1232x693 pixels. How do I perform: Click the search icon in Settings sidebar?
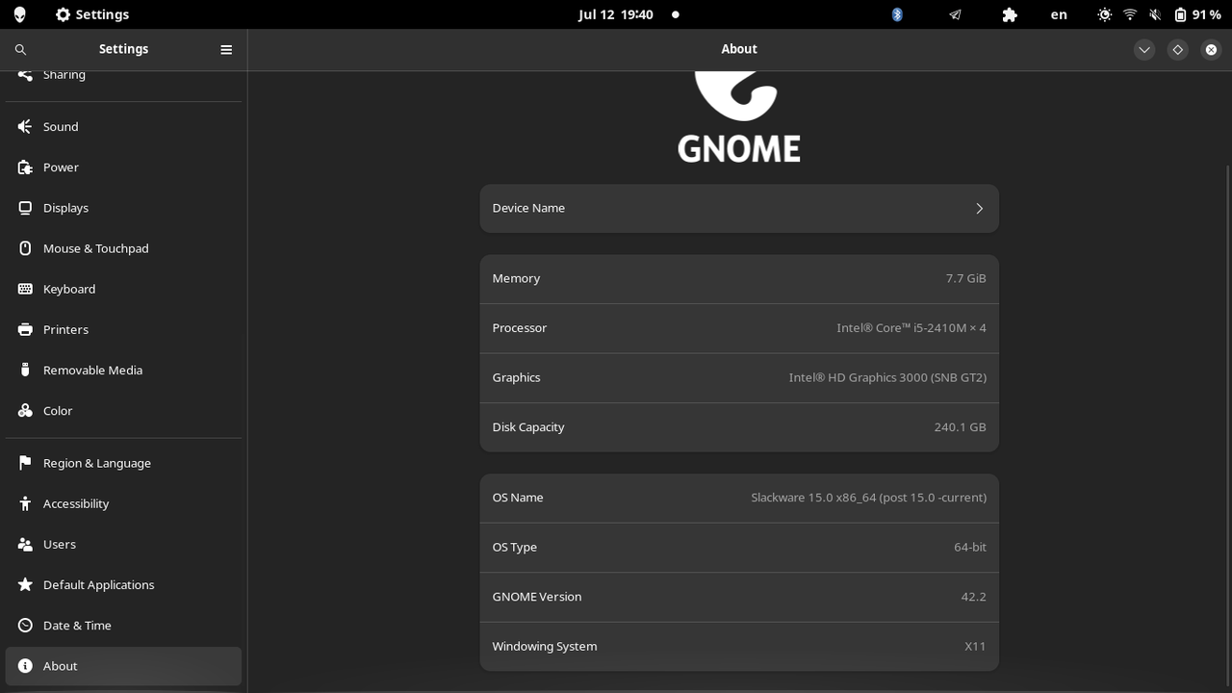point(20,49)
